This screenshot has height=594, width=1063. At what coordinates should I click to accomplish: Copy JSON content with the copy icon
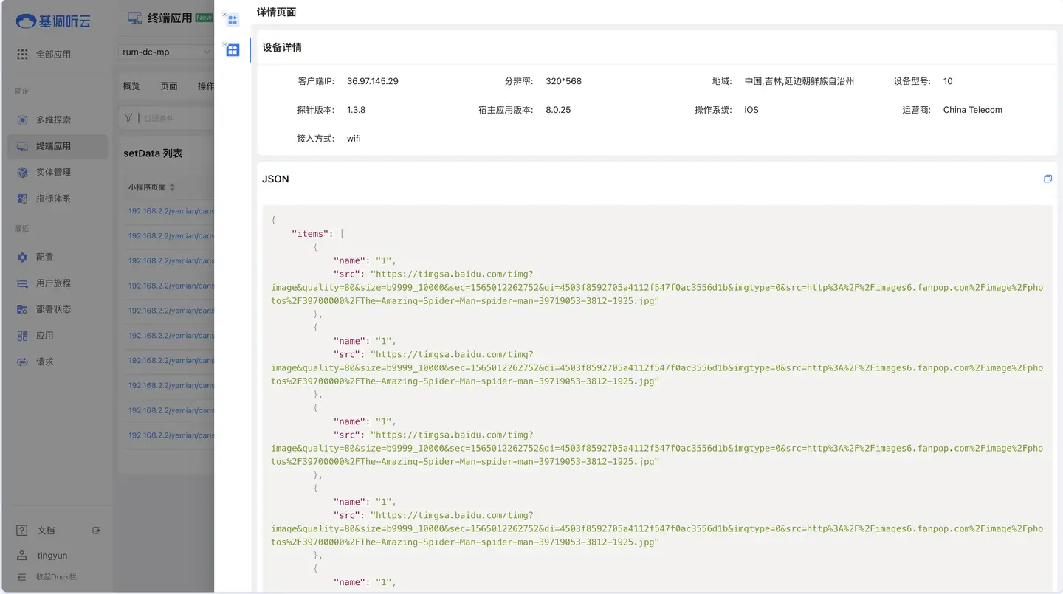point(1047,179)
